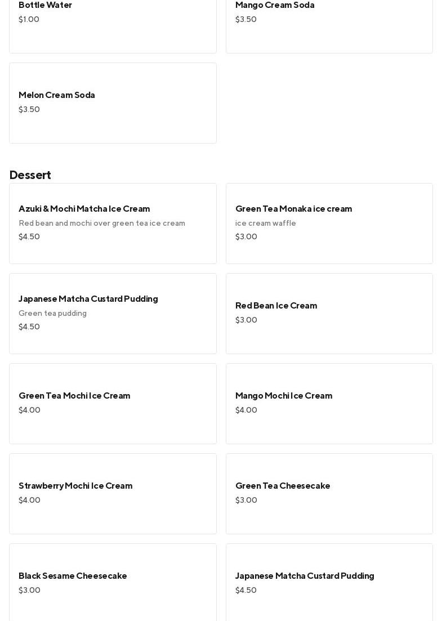
Task: Click the red bean and mochi description text
Action: coord(102,224)
